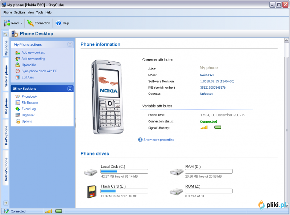Click the ROM (Z:) drive icon
Viewport: 290px width, 215px height.
(177, 192)
